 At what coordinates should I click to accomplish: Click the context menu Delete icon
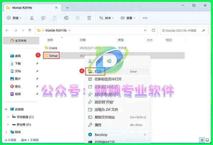(119, 61)
